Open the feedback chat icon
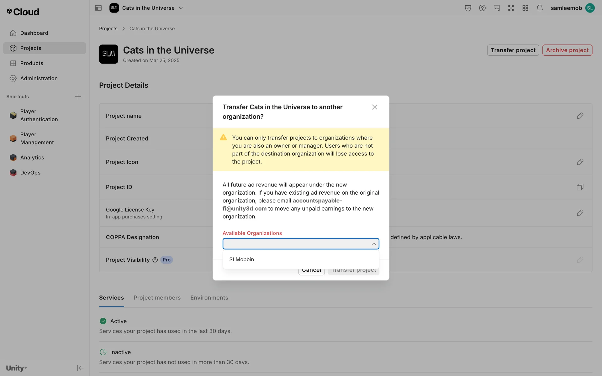This screenshot has width=602, height=376. tap(496, 8)
